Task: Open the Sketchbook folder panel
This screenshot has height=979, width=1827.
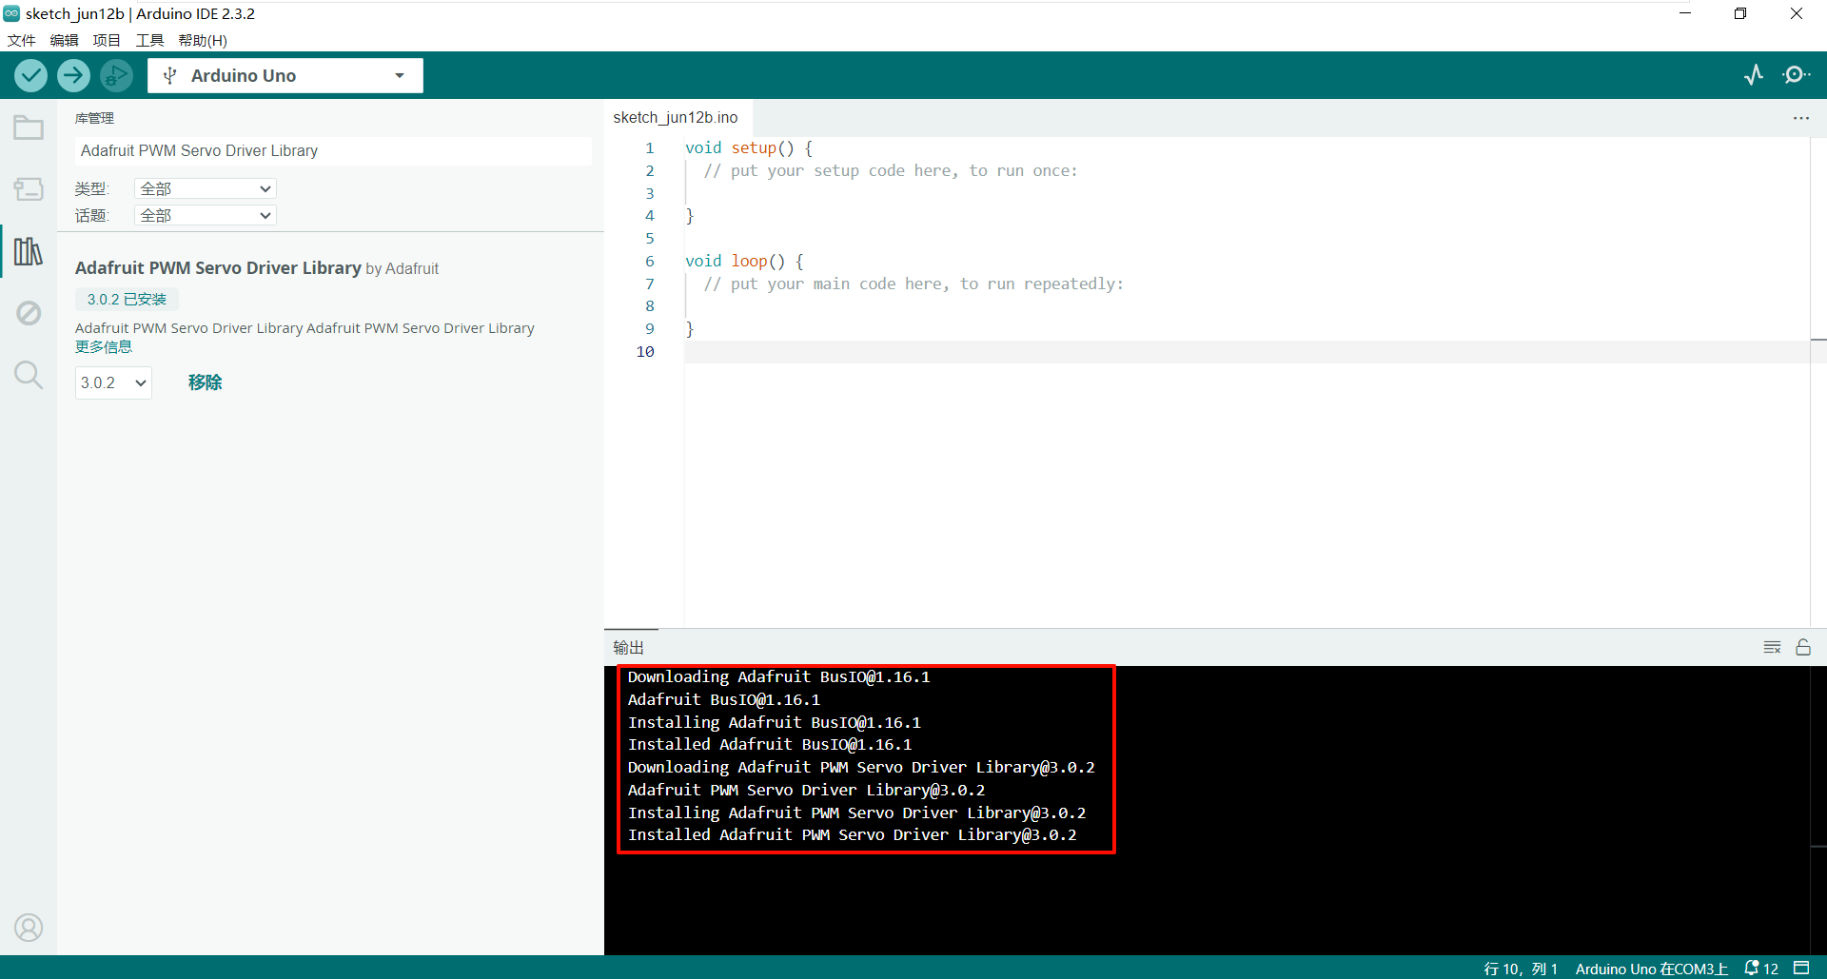Action: coord(29,127)
